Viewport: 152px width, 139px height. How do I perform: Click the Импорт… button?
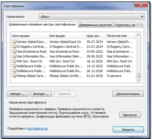click(18, 94)
